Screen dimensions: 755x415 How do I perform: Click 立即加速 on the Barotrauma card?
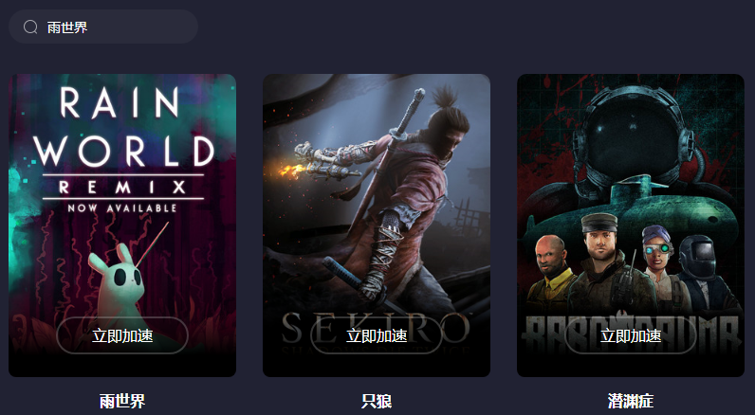631,335
